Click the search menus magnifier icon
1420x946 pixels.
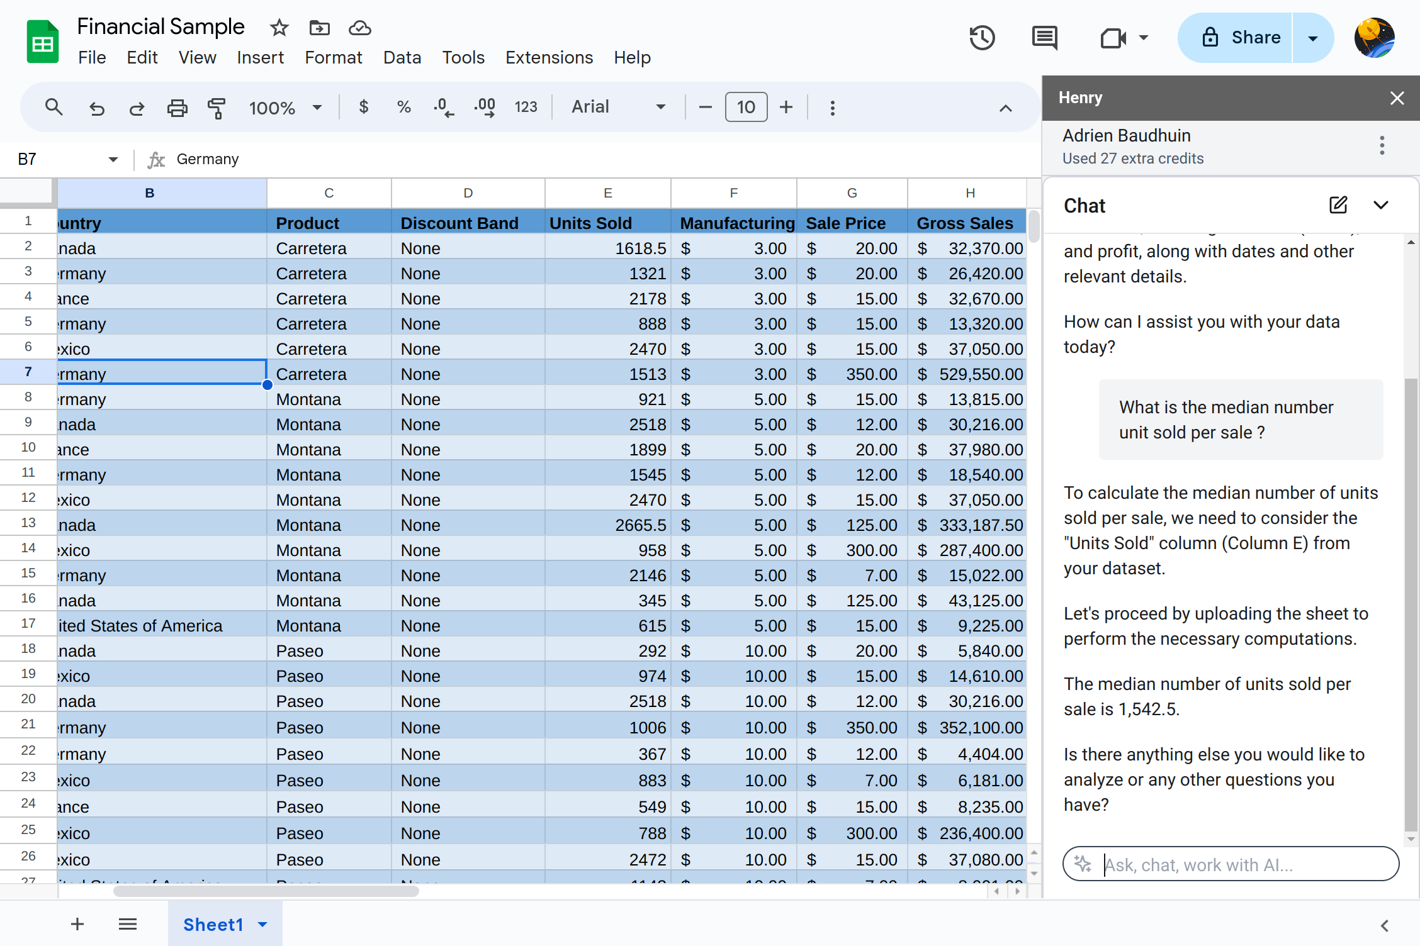pyautogui.click(x=54, y=108)
